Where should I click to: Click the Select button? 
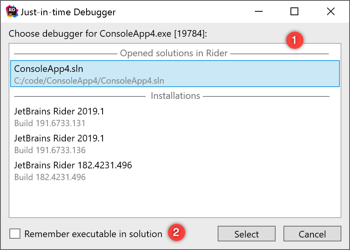pos(246,234)
